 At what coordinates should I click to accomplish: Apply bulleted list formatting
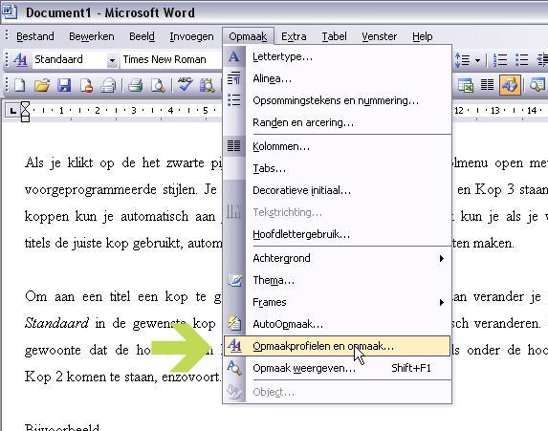[x=522, y=59]
